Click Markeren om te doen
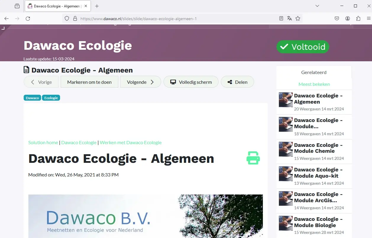 tap(89, 82)
